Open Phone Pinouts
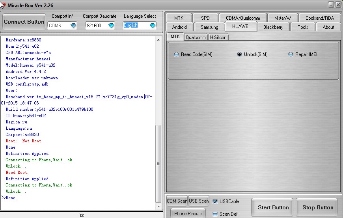Screen dimensions: 343x218 click(x=188, y=213)
